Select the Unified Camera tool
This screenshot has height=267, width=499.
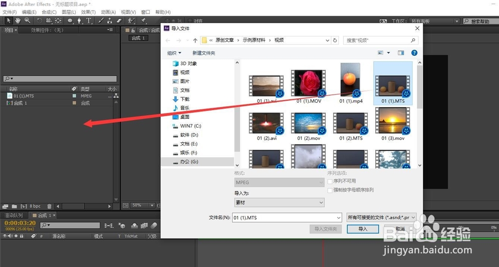point(49,20)
